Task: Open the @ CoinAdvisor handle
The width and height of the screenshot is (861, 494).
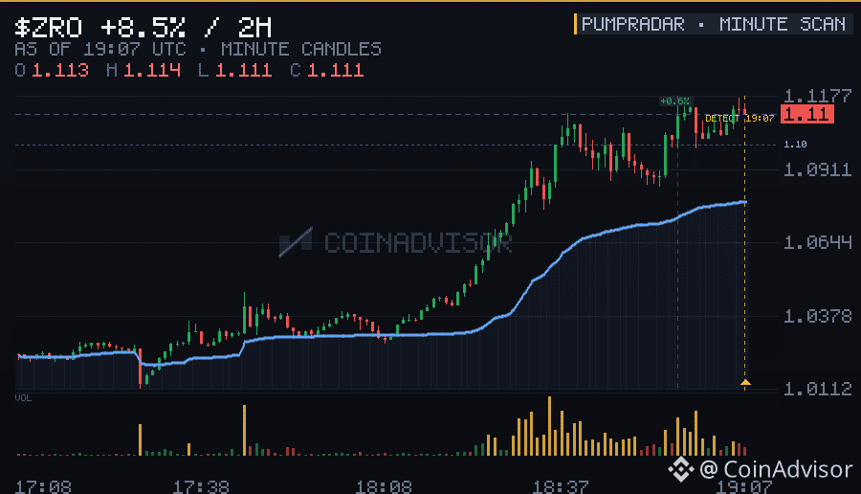Action: [x=776, y=469]
